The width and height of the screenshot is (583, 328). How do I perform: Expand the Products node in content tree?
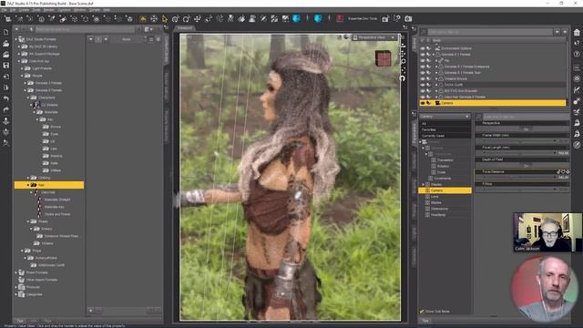pyautogui.click(x=16, y=287)
